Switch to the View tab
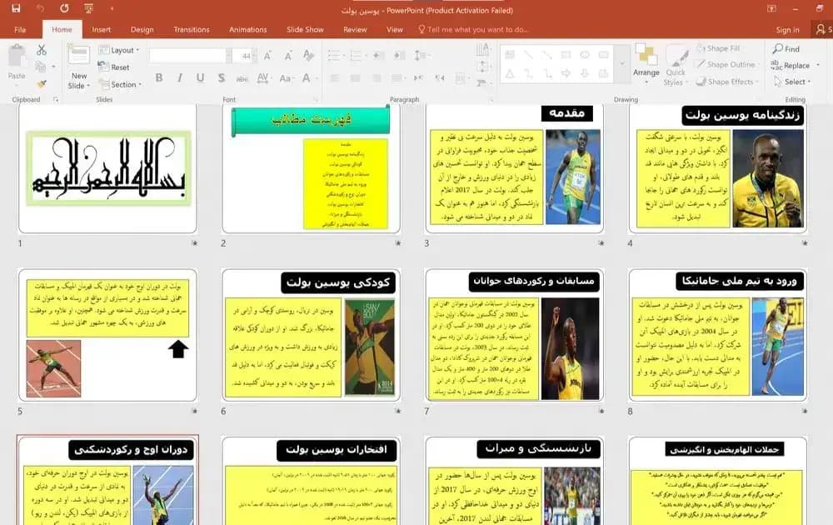The height and width of the screenshot is (525, 833). [x=394, y=30]
